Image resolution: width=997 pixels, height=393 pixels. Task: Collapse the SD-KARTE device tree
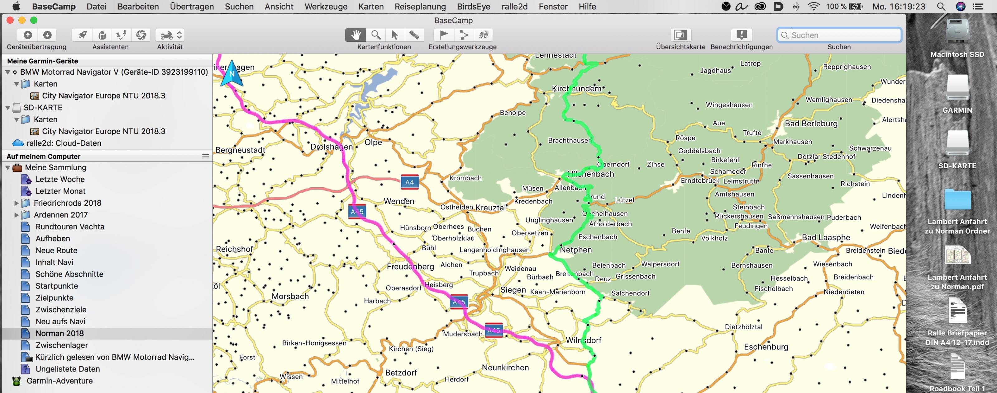(8, 108)
